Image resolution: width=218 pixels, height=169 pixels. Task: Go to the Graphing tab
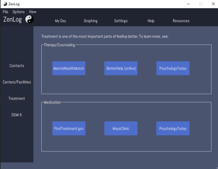(90, 21)
